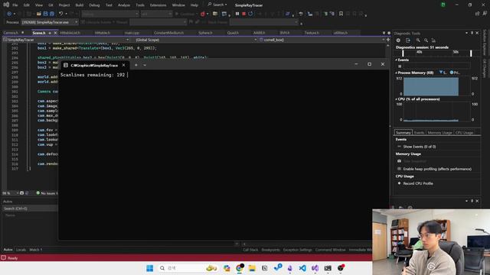The width and height of the screenshot is (490, 275).
Task: Click the Continue debug button
Action: [x=185, y=14]
